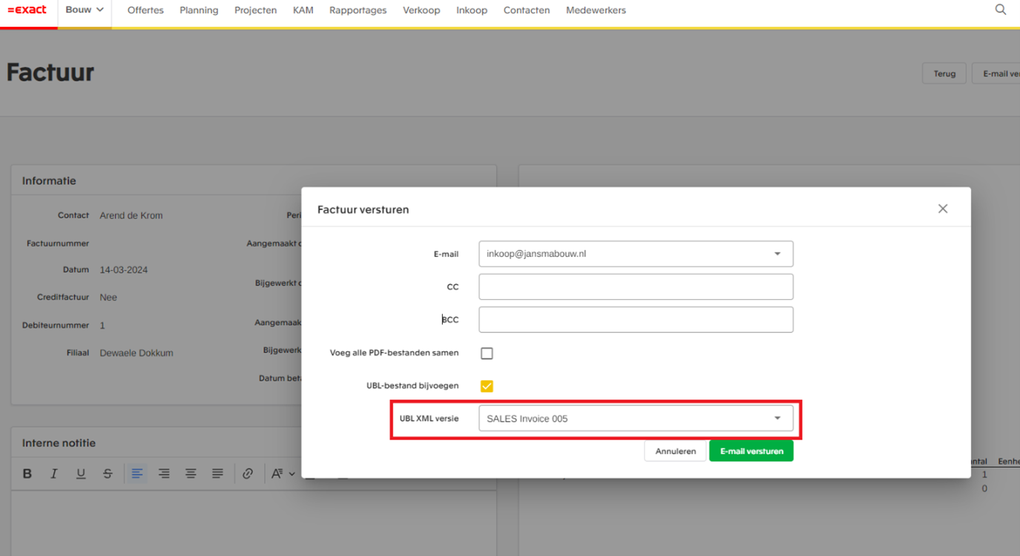Toggle strikethrough formatting
1020x556 pixels.
pos(108,474)
